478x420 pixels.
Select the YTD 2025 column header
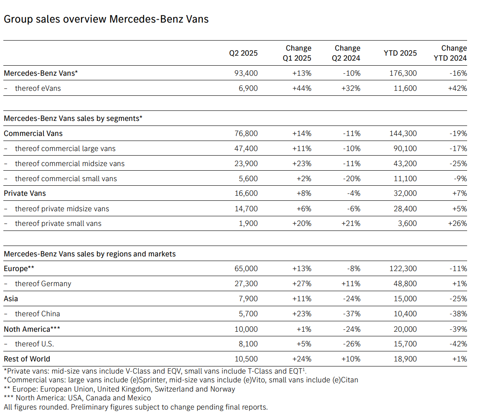[x=400, y=53]
